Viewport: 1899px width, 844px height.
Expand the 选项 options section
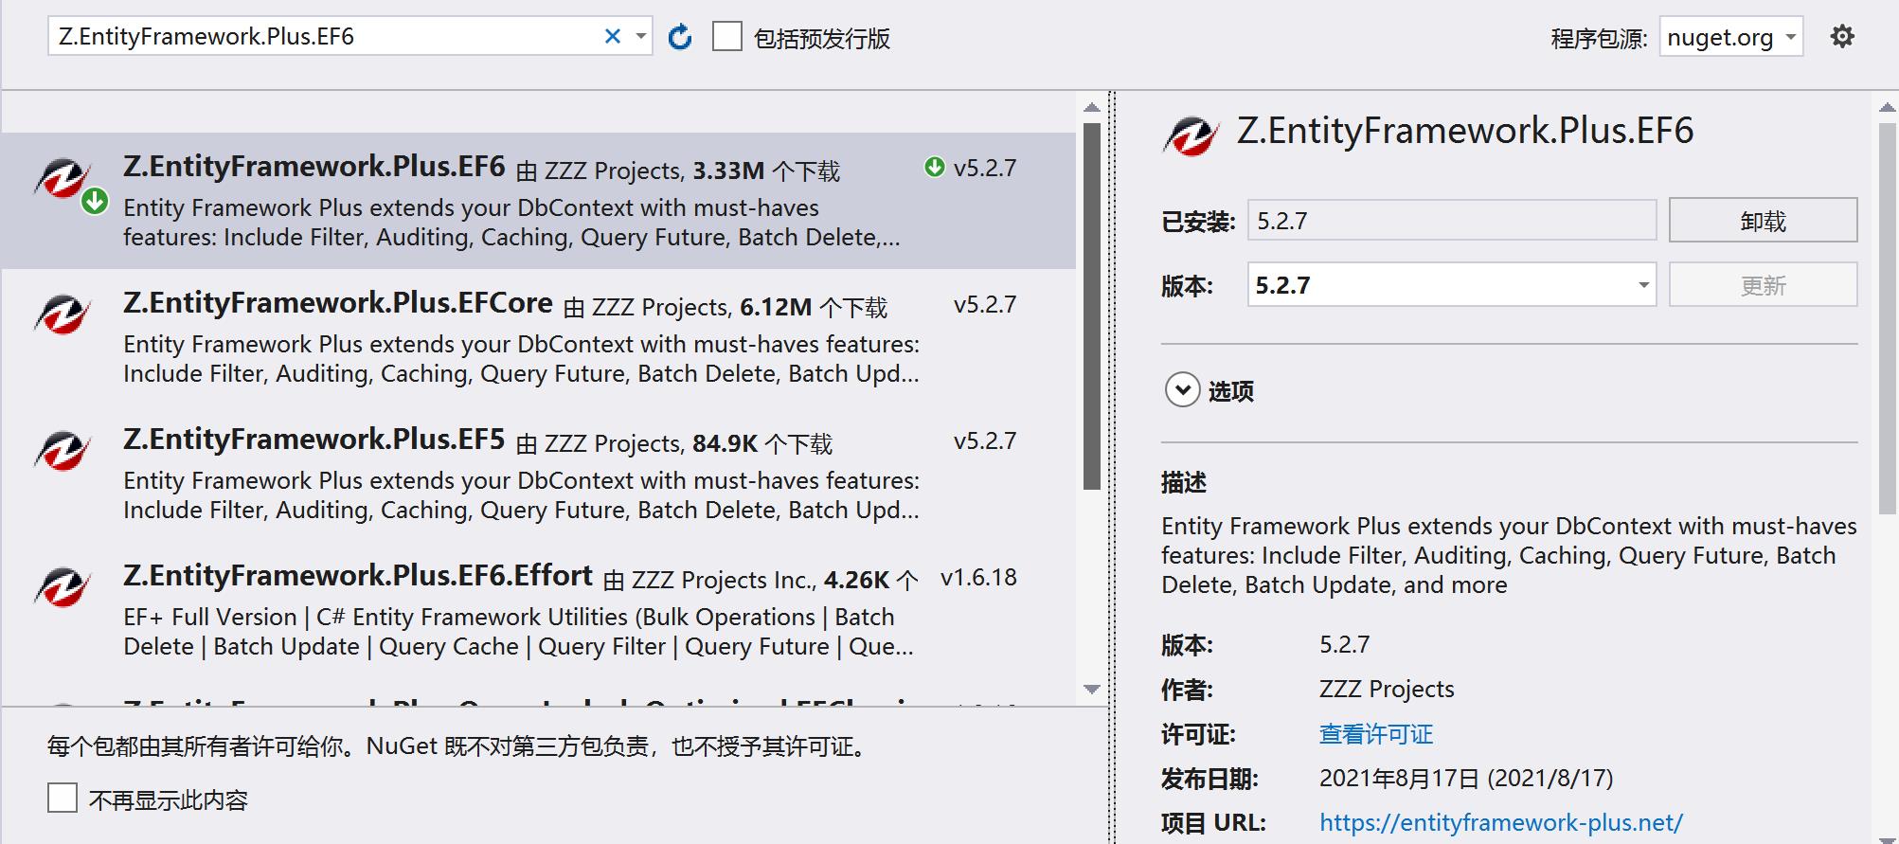(x=1182, y=389)
